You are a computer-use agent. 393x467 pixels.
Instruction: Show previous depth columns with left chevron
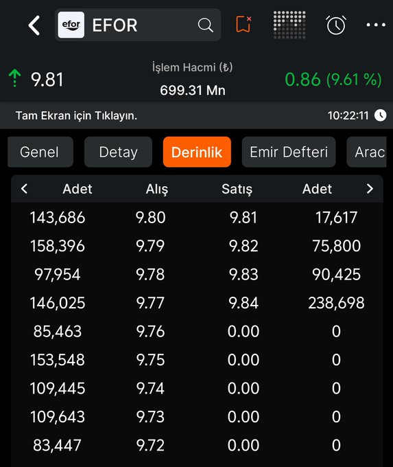[x=25, y=189]
